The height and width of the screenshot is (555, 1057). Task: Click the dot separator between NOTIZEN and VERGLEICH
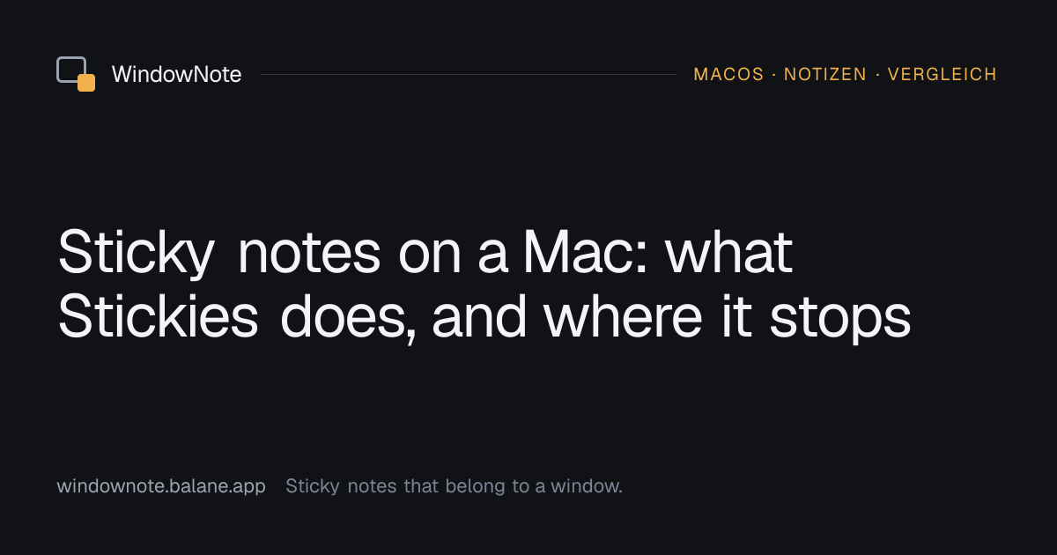tap(877, 75)
